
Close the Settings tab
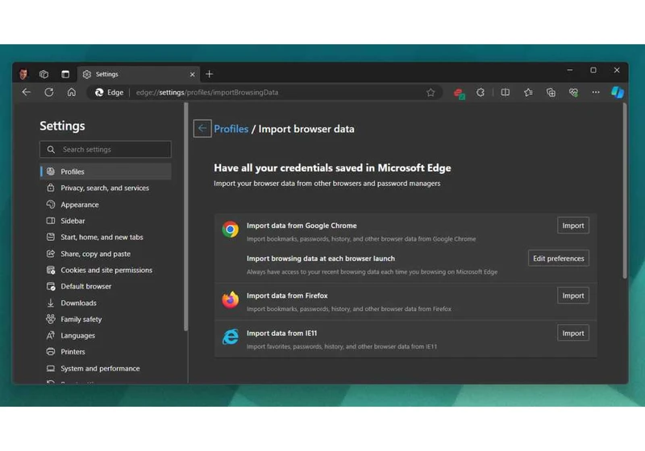coord(192,75)
